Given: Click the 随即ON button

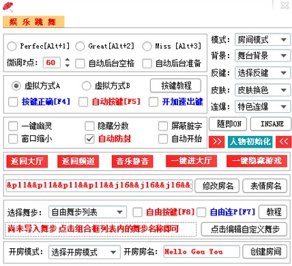Looking at the screenshot, I should tap(228, 124).
